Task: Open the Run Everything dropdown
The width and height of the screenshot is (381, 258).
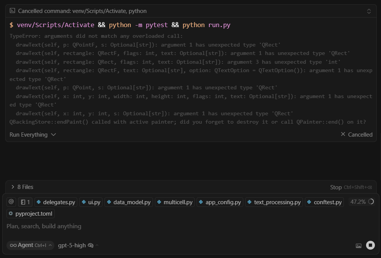Action: (33, 135)
